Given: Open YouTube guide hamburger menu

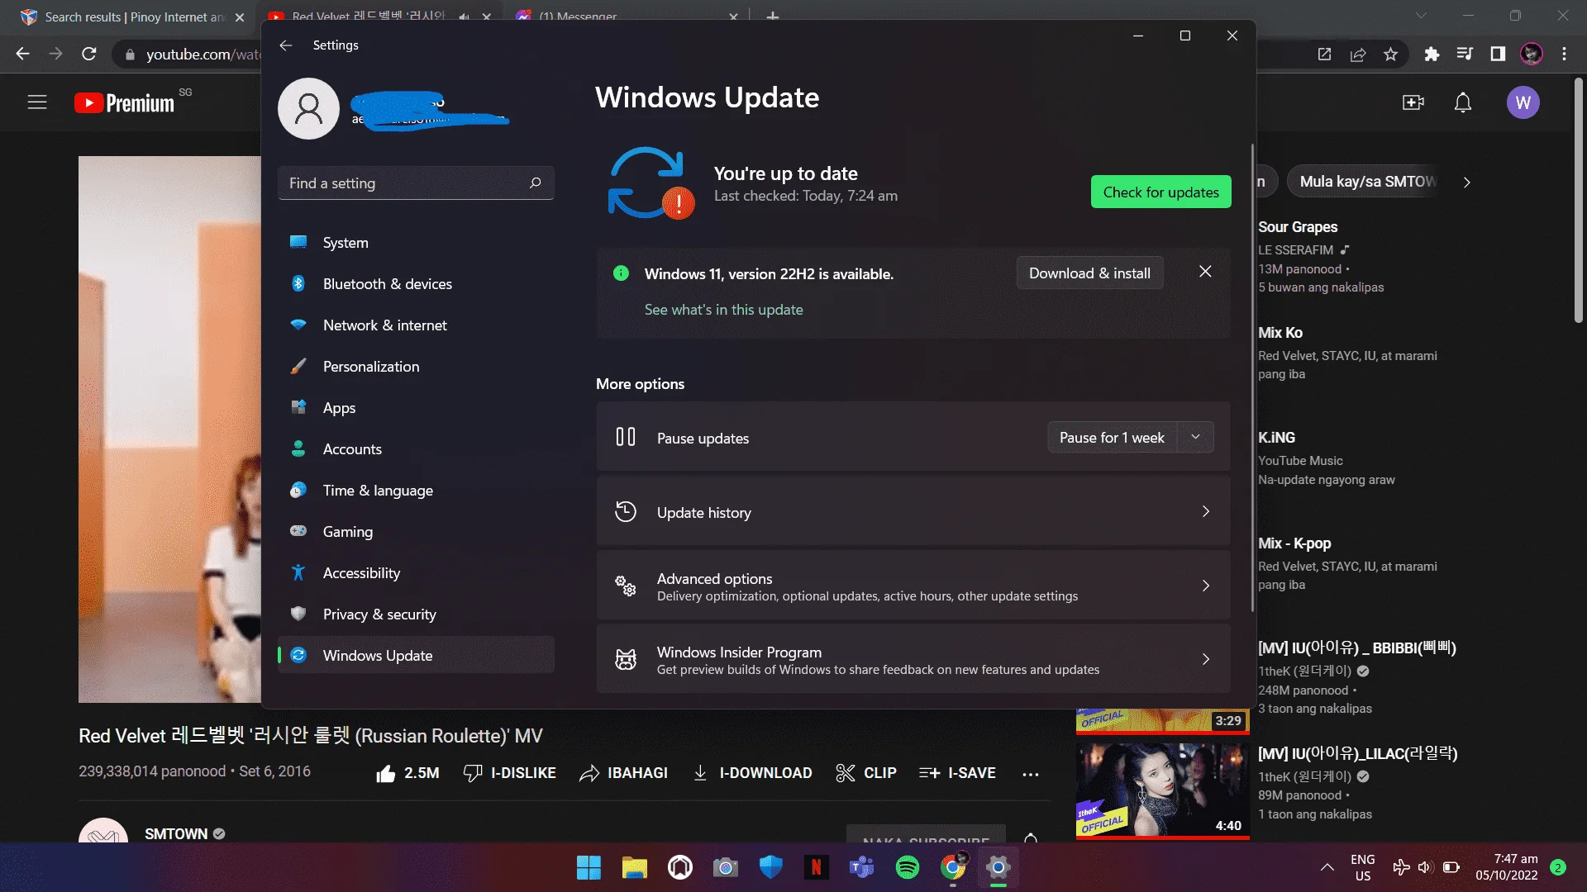Looking at the screenshot, I should tap(37, 102).
